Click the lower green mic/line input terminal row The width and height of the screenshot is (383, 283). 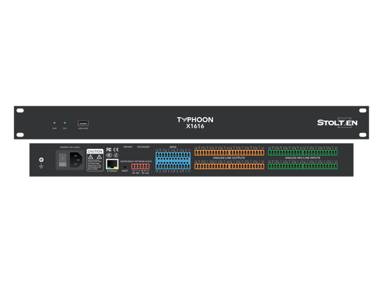tap(303, 166)
